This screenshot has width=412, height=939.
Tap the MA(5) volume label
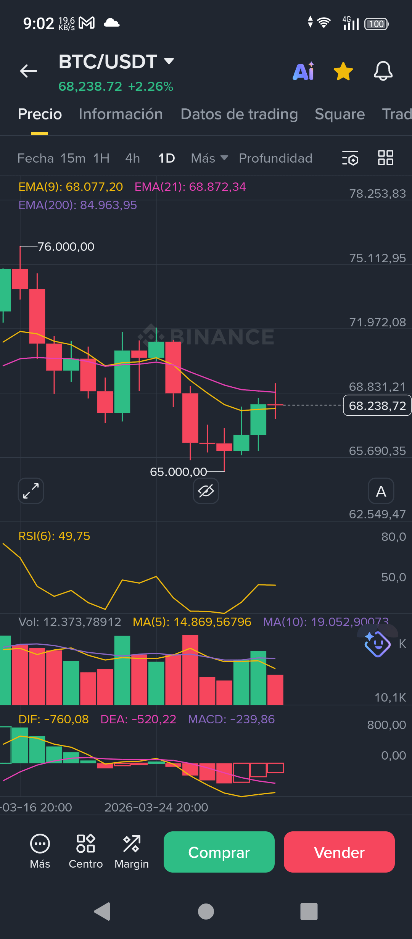click(x=192, y=622)
